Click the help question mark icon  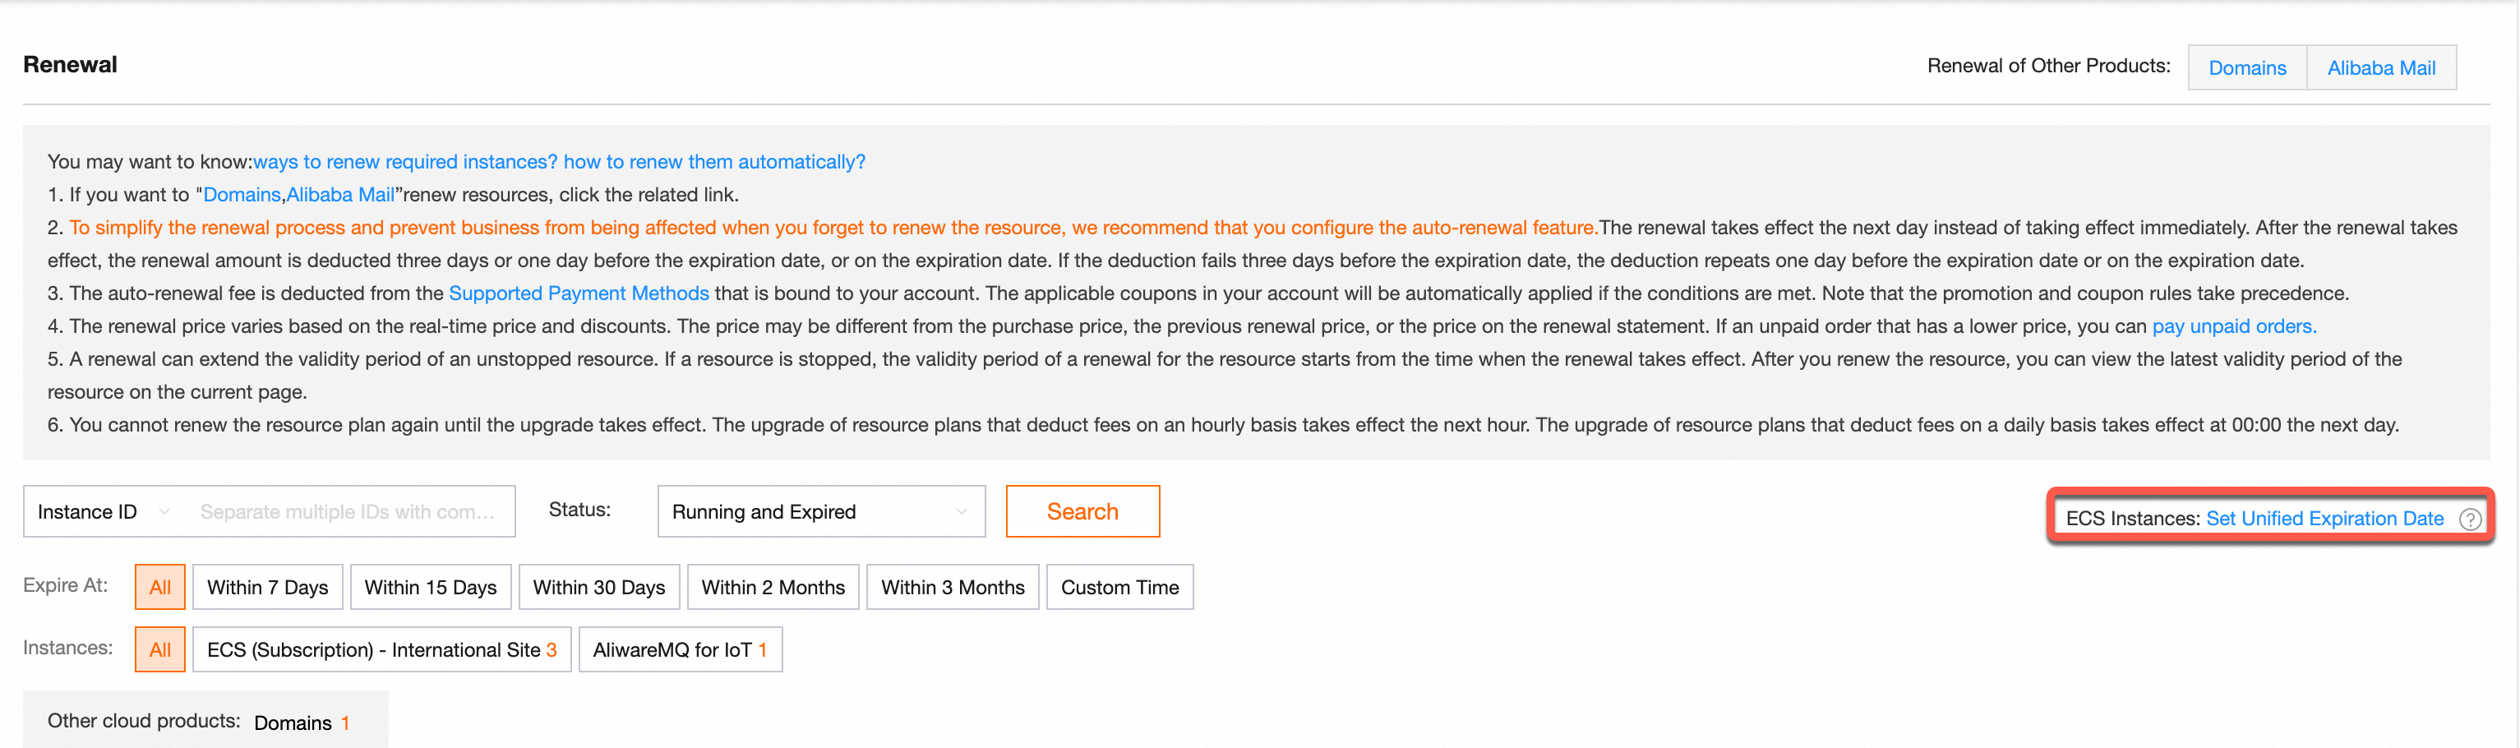pyautogui.click(x=2469, y=519)
